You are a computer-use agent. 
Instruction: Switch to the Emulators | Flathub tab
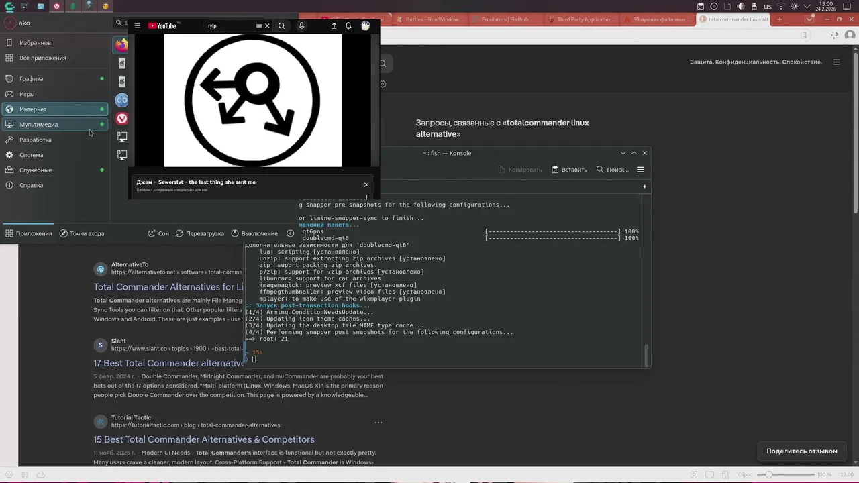coord(506,19)
